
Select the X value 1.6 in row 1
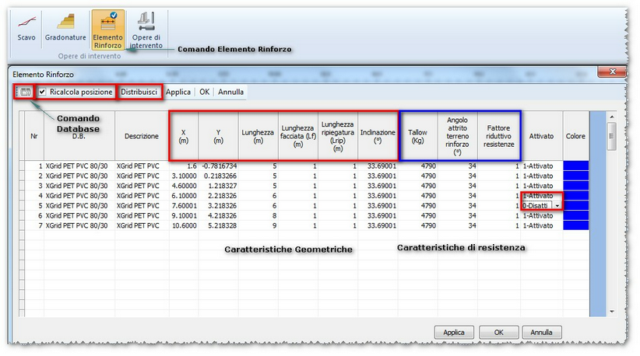coord(184,166)
